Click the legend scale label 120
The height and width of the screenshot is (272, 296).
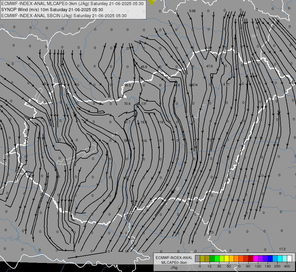pyautogui.click(x=258, y=266)
